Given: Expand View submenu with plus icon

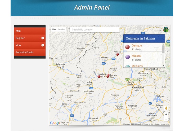Looking at the screenshot, I should pyautogui.click(x=43, y=45).
